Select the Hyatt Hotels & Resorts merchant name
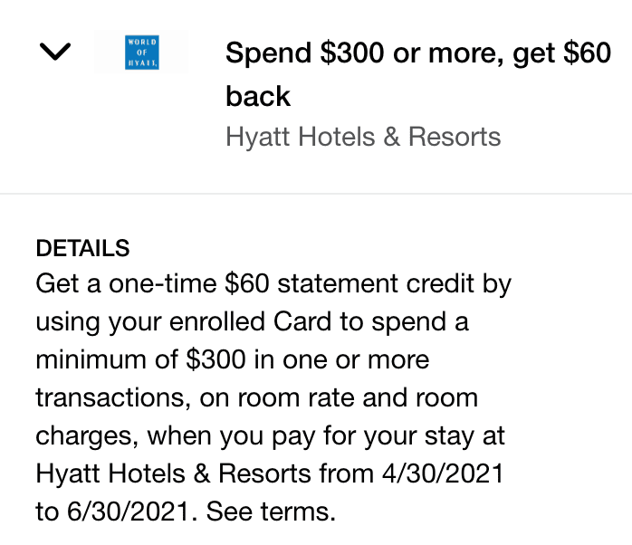Screen dimensions: 632x545 click(x=363, y=136)
